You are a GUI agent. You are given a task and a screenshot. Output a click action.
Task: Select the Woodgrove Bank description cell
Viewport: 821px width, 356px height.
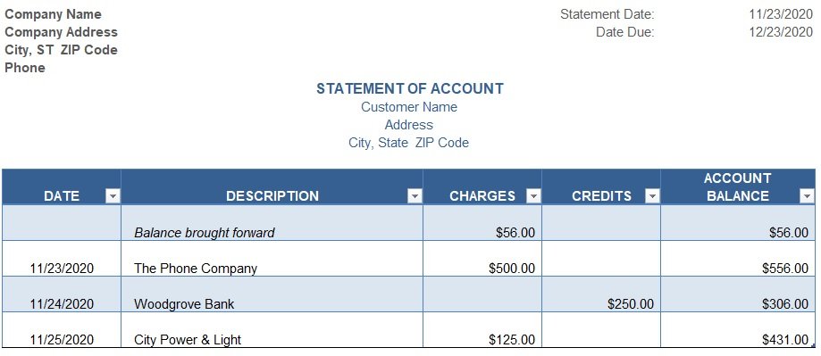pyautogui.click(x=272, y=294)
